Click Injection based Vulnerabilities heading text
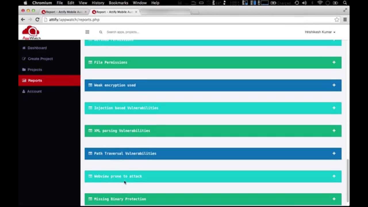 126,108
